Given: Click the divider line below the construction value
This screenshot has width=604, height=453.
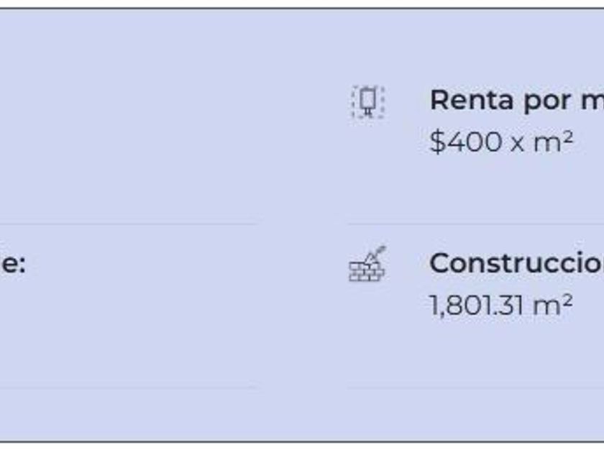Looking at the screenshot, I should click(475, 388).
